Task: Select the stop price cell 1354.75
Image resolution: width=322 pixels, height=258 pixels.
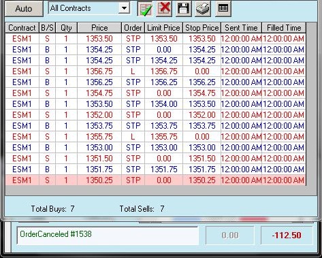Action: coord(202,93)
